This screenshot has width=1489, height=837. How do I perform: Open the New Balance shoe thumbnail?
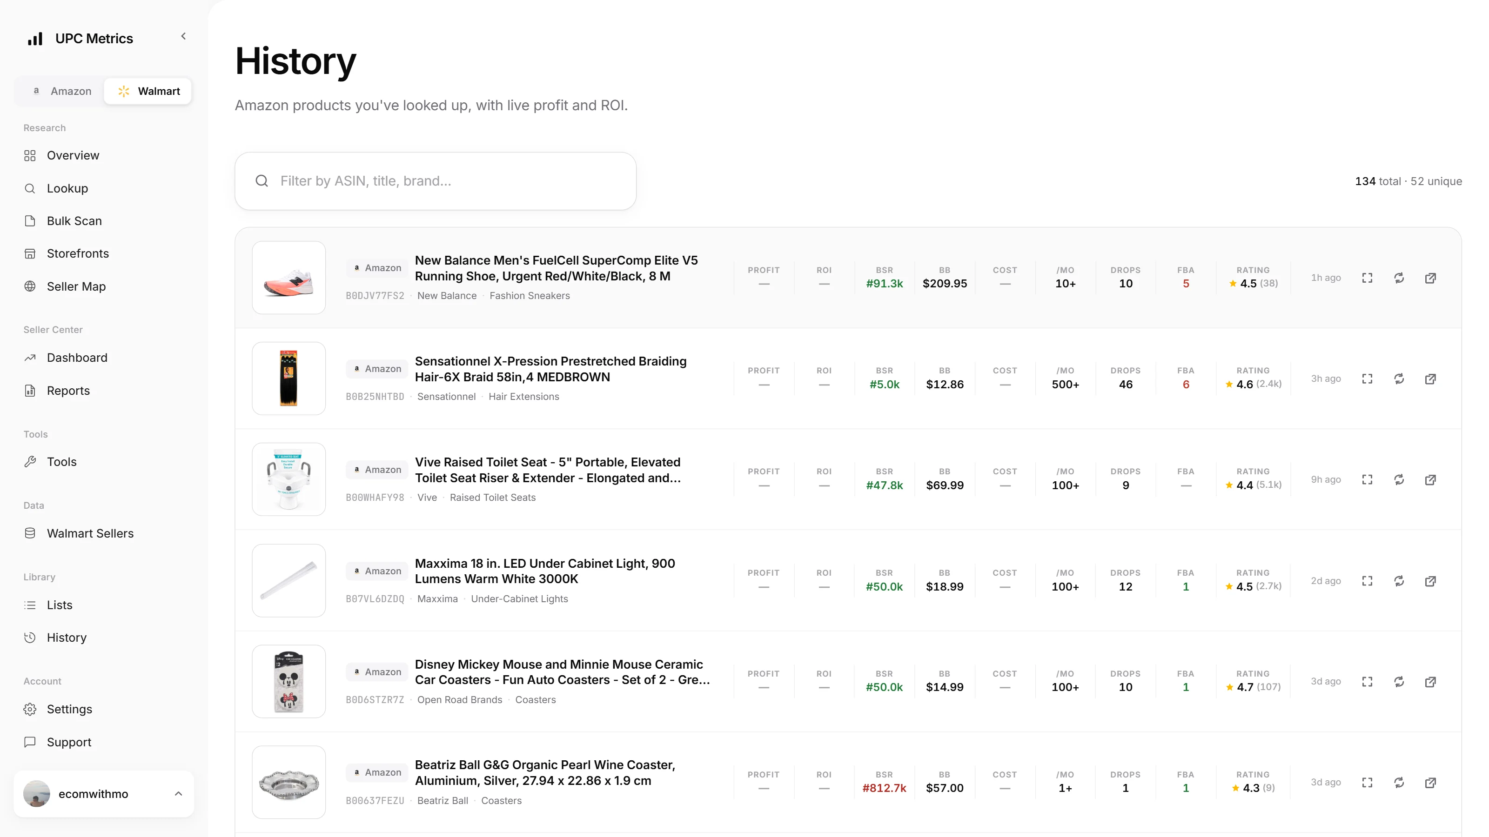288,278
